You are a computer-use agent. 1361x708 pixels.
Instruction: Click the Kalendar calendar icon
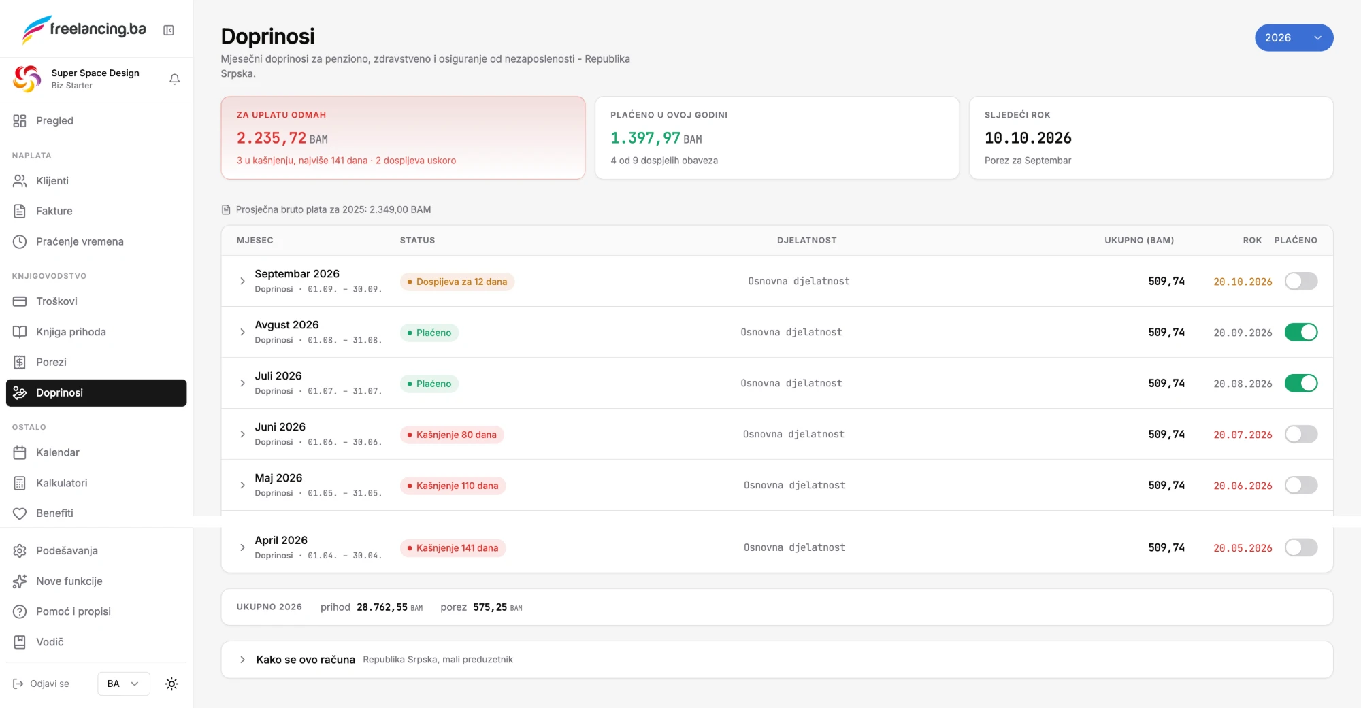pyautogui.click(x=20, y=452)
